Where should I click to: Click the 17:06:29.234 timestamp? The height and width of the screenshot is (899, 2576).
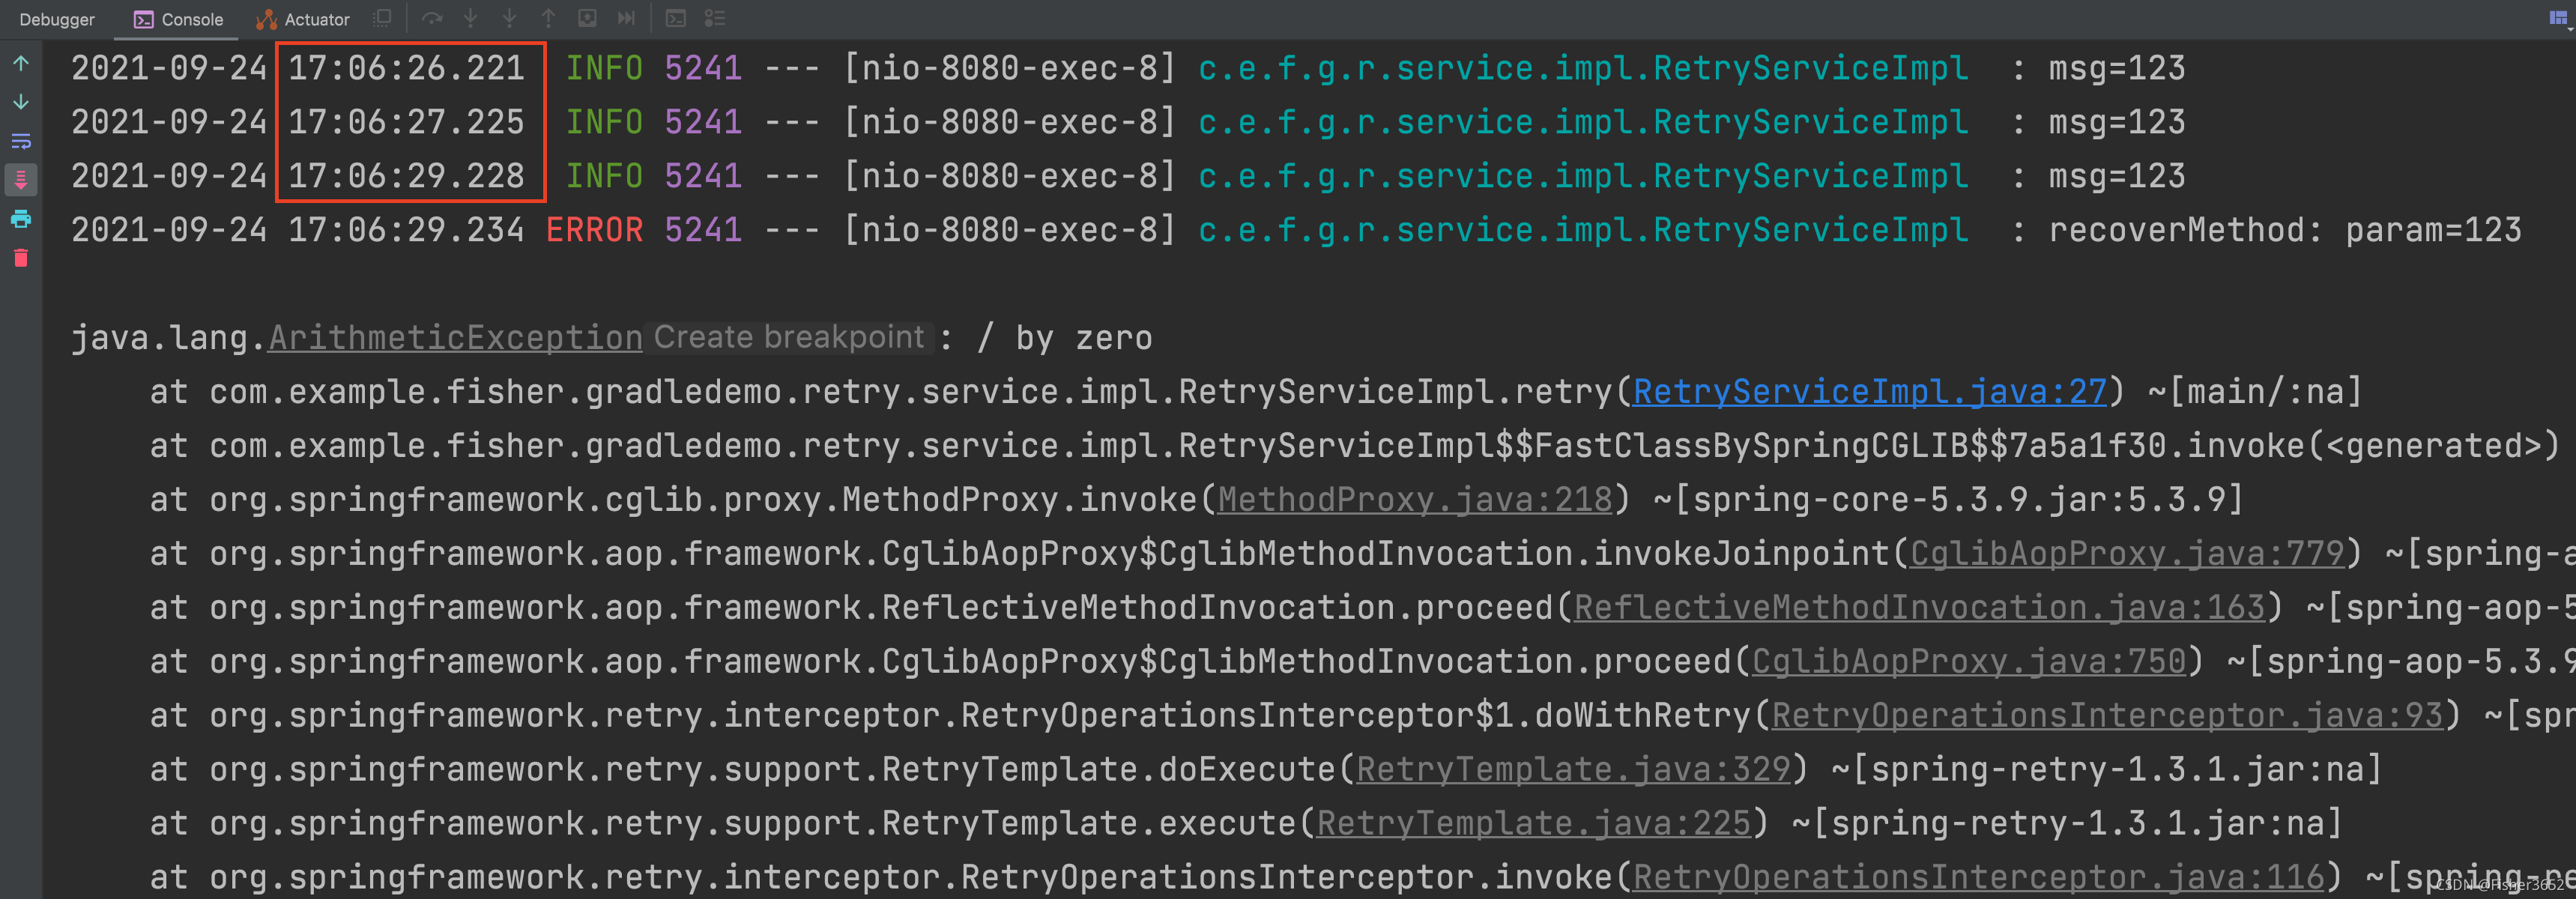pos(406,230)
